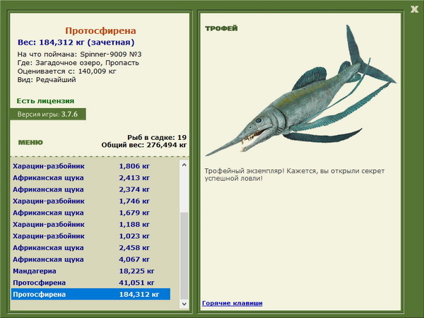Open the МЕНЮ menu
This screenshot has width=424, height=318.
30,143
